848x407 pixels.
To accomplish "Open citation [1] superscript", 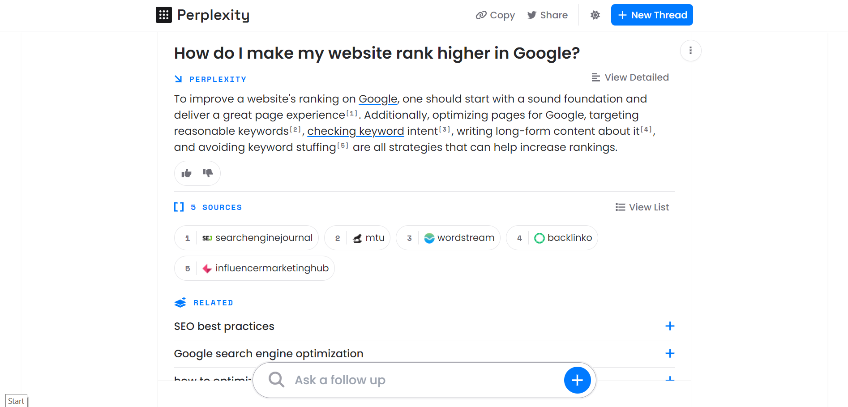I will point(352,113).
